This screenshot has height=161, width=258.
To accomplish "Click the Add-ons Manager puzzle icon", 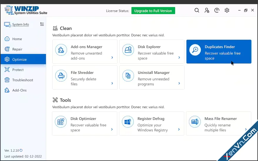I will tap(61, 50).
